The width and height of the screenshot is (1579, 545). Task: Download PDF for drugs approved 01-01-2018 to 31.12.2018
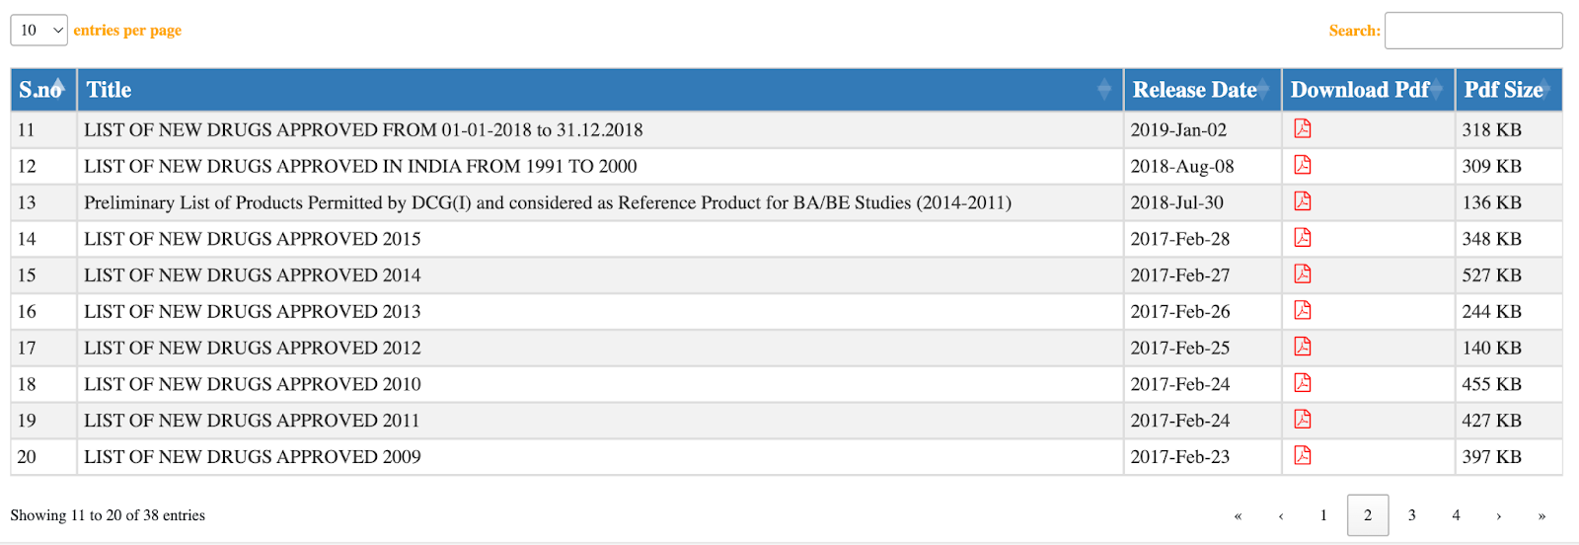click(x=1303, y=128)
